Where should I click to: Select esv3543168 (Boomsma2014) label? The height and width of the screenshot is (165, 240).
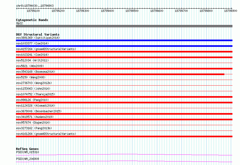[36, 72]
